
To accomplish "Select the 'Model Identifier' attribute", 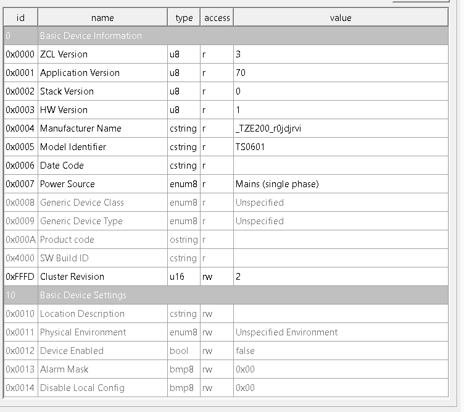I will point(226,147).
